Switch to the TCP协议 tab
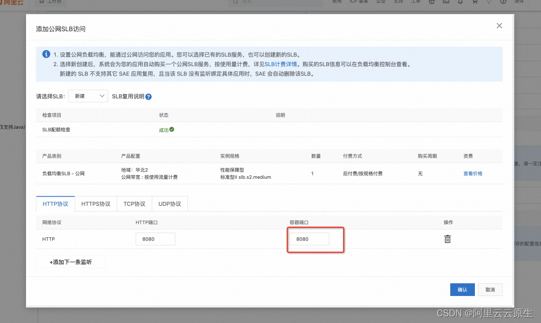Viewport: 541px width, 323px height. [134, 204]
